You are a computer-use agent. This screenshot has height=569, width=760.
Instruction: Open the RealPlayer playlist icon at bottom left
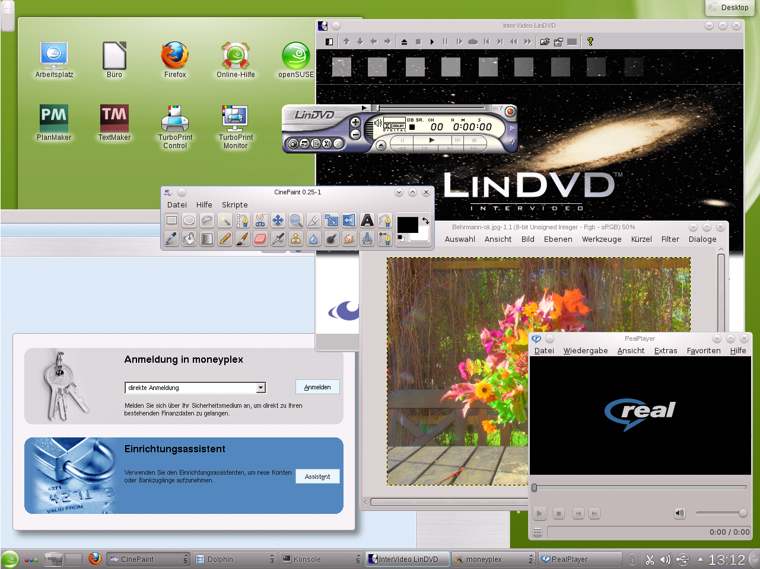[538, 532]
